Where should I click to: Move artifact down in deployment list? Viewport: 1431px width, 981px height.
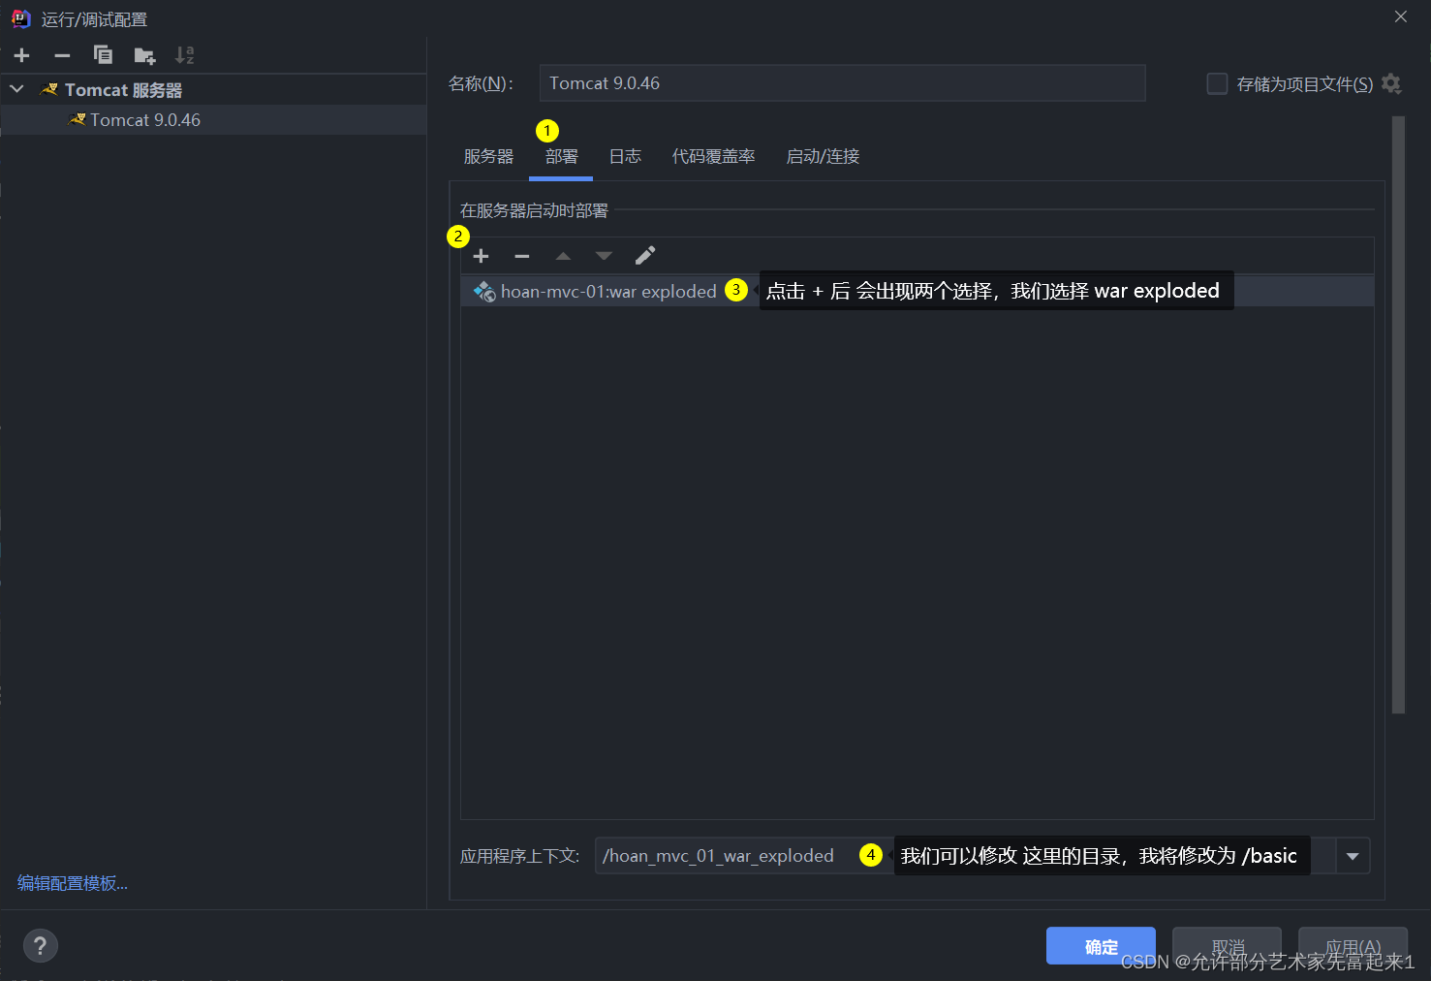[x=604, y=256]
